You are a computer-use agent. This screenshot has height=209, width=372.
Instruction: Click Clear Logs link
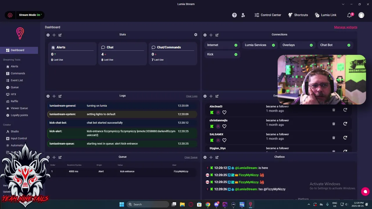tap(192, 96)
